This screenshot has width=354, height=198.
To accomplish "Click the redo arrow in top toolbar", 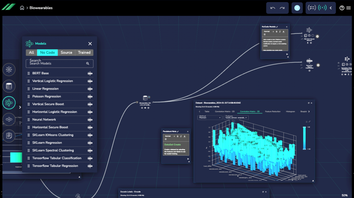I will [282, 8].
